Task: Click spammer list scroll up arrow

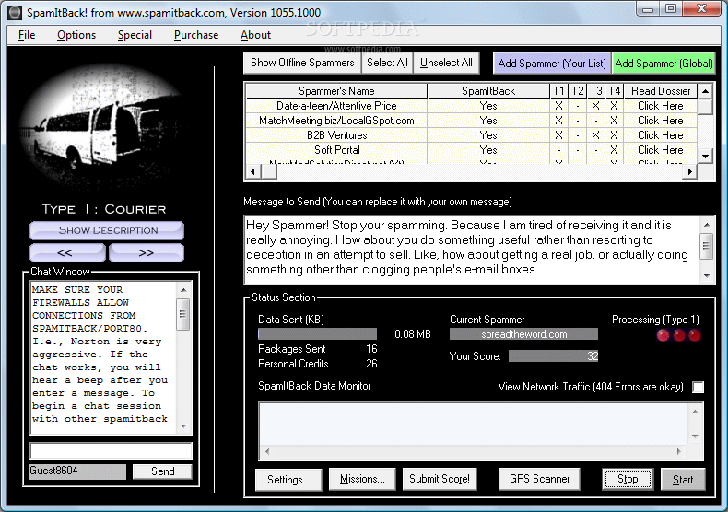Action: point(705,91)
